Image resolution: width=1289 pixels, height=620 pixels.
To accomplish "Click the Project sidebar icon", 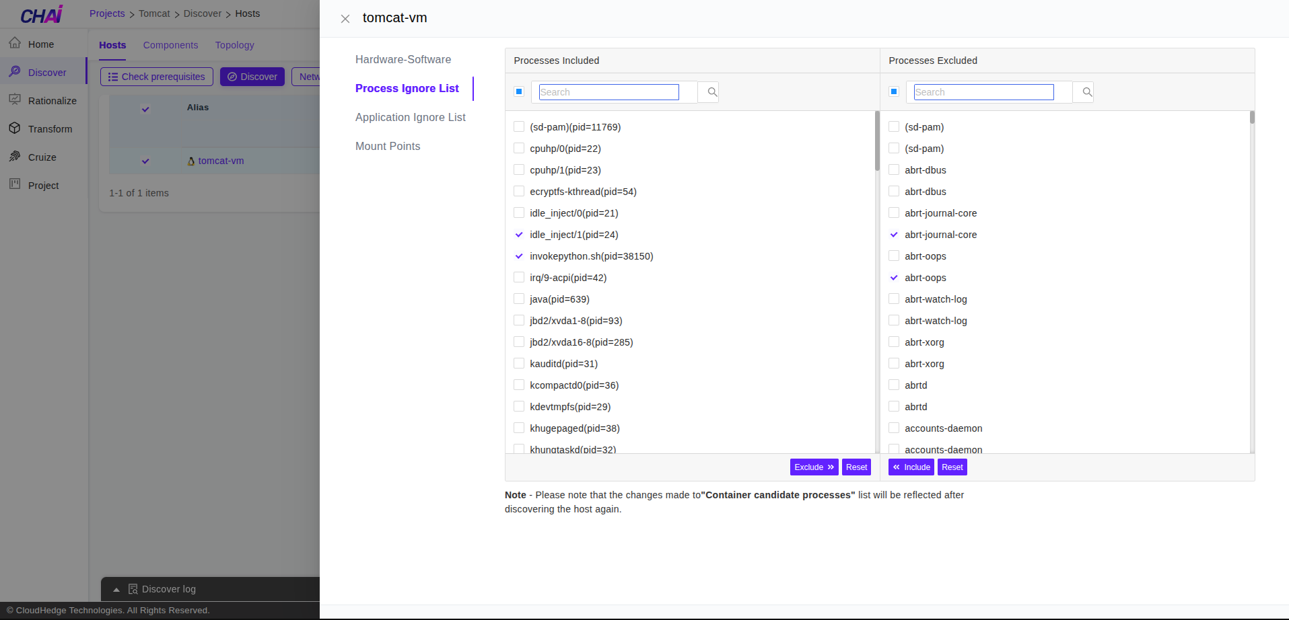I will [x=15, y=184].
